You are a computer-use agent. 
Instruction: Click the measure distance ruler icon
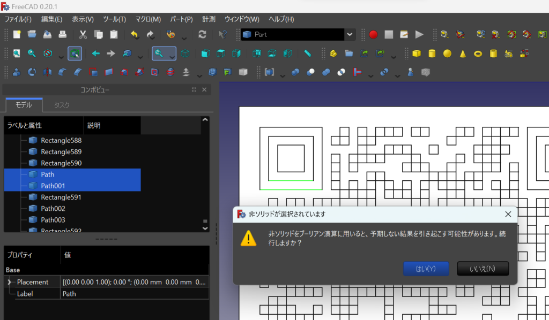pos(307,54)
